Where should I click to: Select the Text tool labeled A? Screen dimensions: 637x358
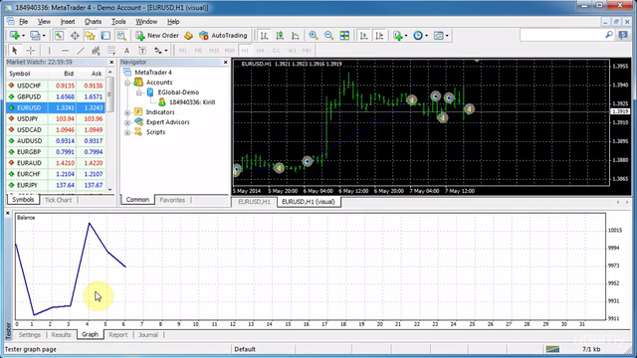tap(126, 51)
